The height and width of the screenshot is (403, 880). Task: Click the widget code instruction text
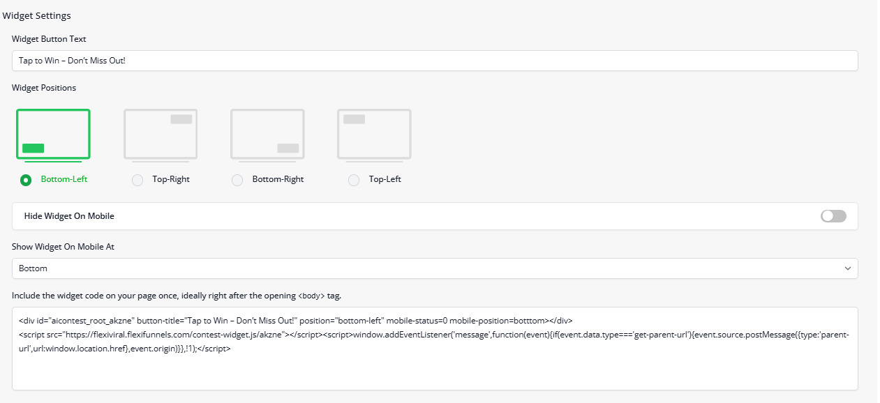(177, 296)
